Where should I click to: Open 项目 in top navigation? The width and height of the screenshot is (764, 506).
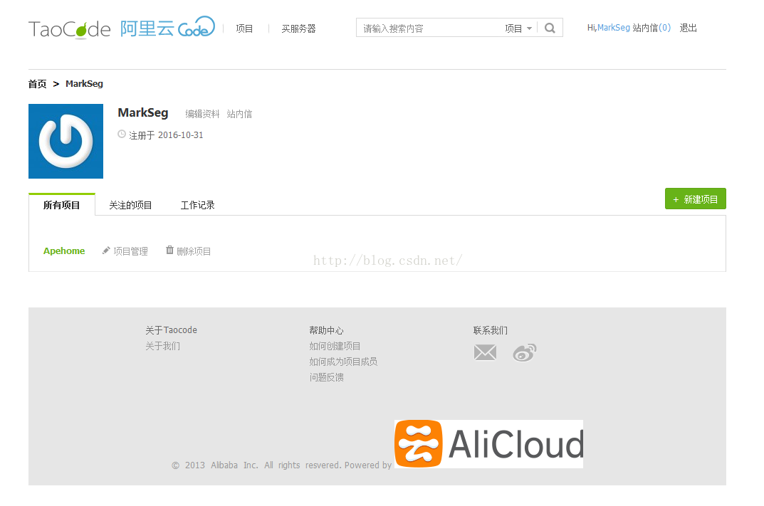coord(244,28)
